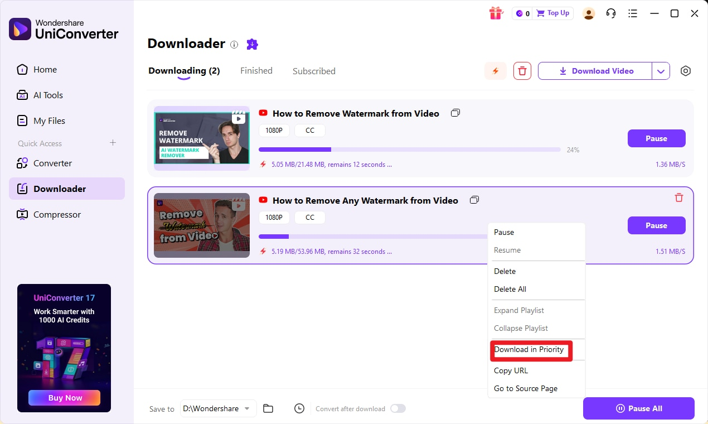Click the first download title text

point(356,113)
